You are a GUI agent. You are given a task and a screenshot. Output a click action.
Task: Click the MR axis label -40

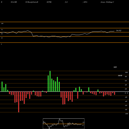[x=126, y=101]
